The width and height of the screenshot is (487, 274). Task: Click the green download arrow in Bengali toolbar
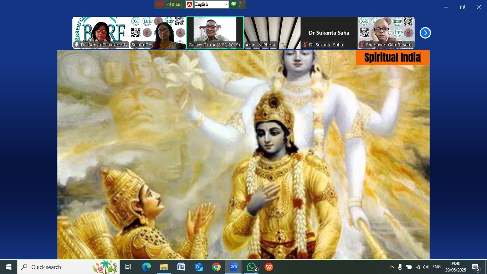tap(234, 4)
